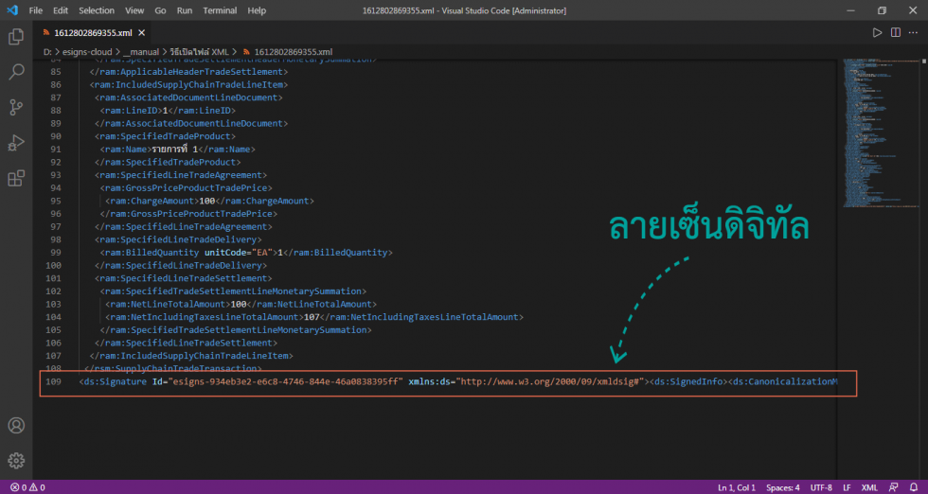Click the feedback icon in status bar
The image size is (928, 494).
[x=894, y=487]
